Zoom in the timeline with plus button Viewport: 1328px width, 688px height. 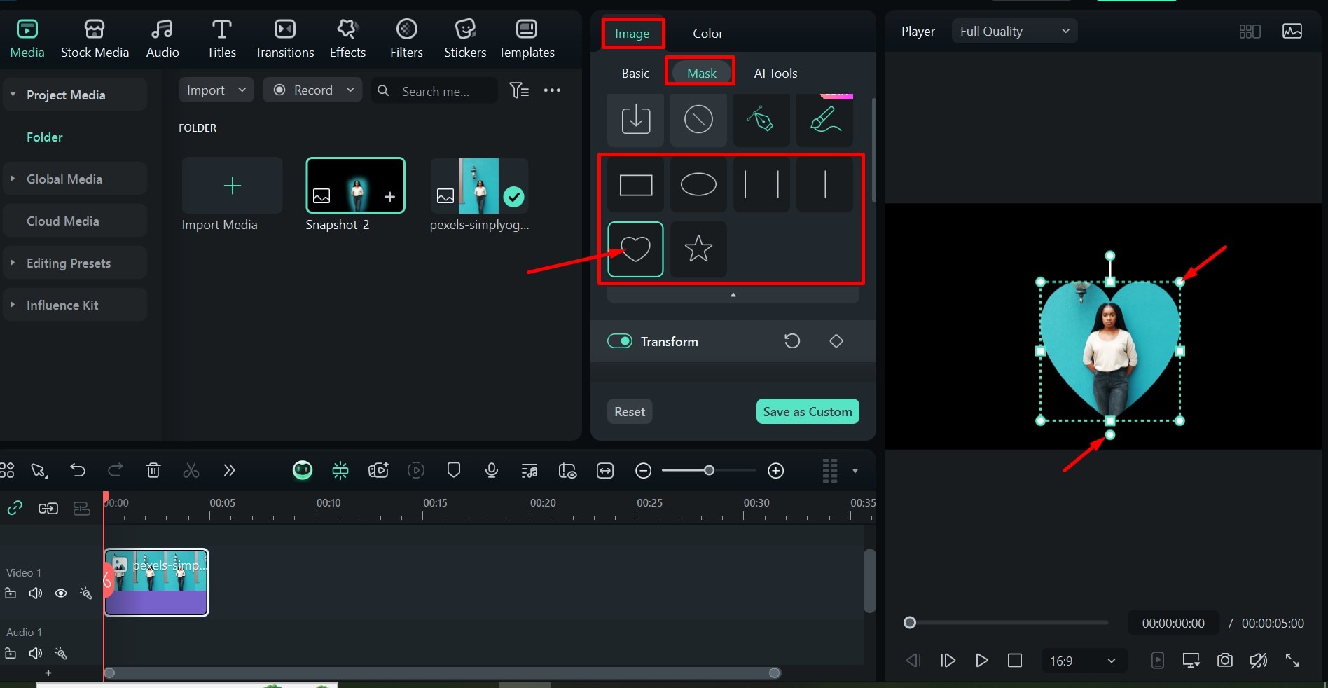(776, 471)
